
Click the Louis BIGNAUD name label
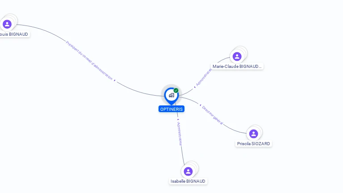click(x=14, y=34)
